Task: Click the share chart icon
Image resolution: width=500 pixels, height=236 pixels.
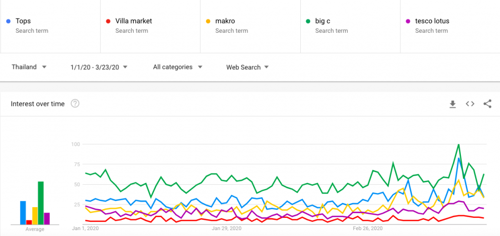Action: [x=487, y=104]
